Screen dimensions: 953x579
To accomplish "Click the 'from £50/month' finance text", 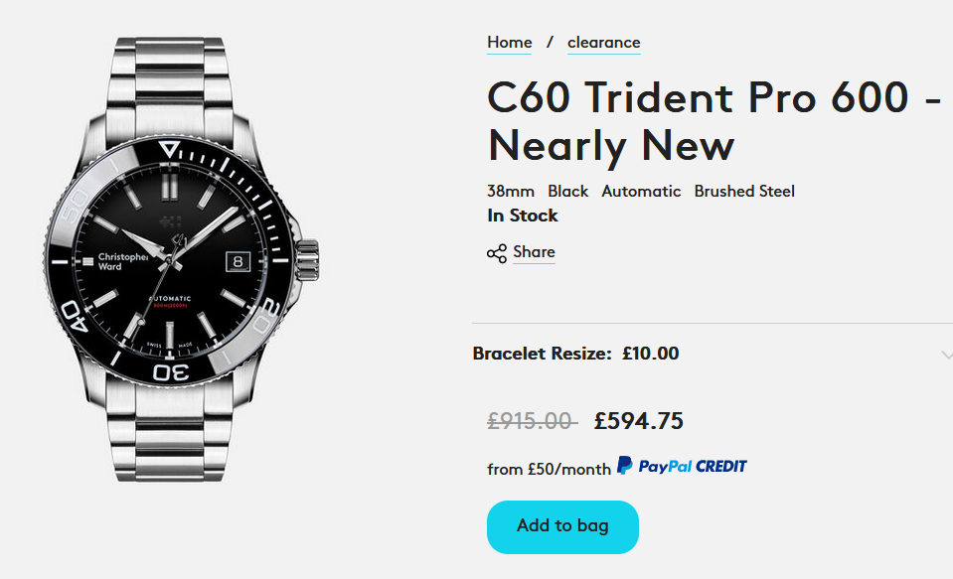I will [549, 469].
